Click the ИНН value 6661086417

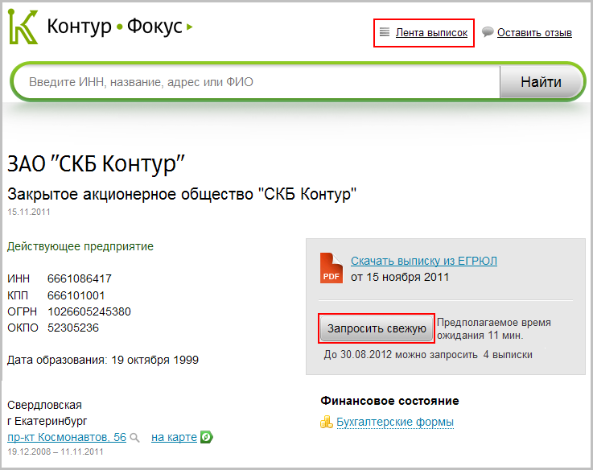tap(80, 278)
